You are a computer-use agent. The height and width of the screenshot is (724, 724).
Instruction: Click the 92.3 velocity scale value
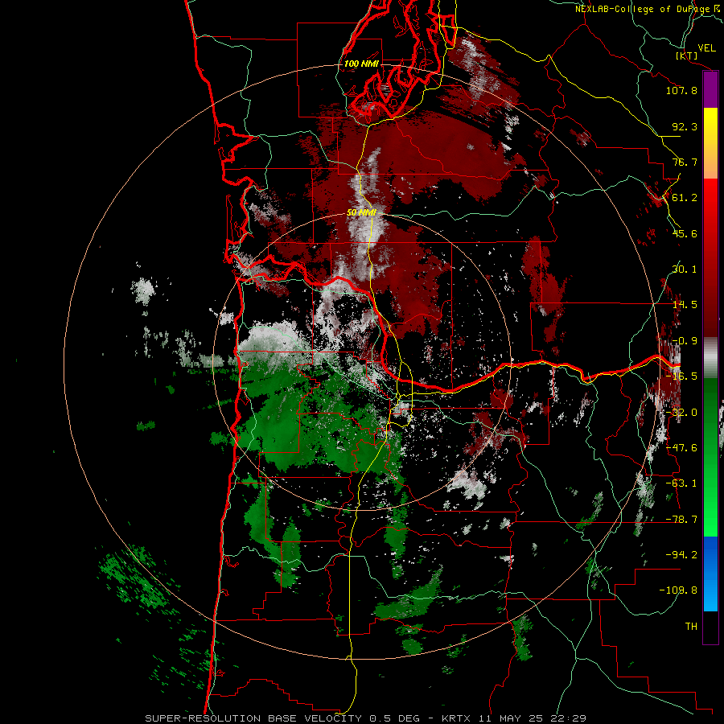point(685,126)
